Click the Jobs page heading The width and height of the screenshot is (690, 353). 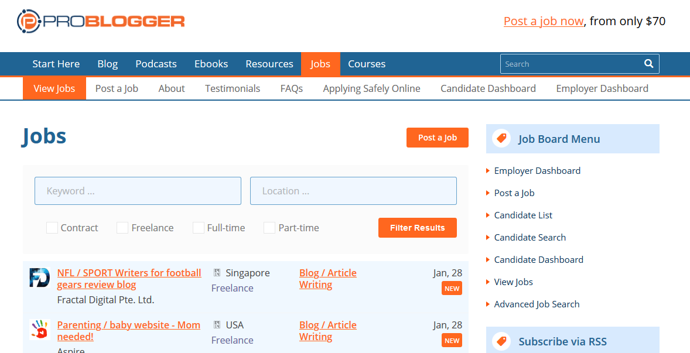click(x=44, y=136)
